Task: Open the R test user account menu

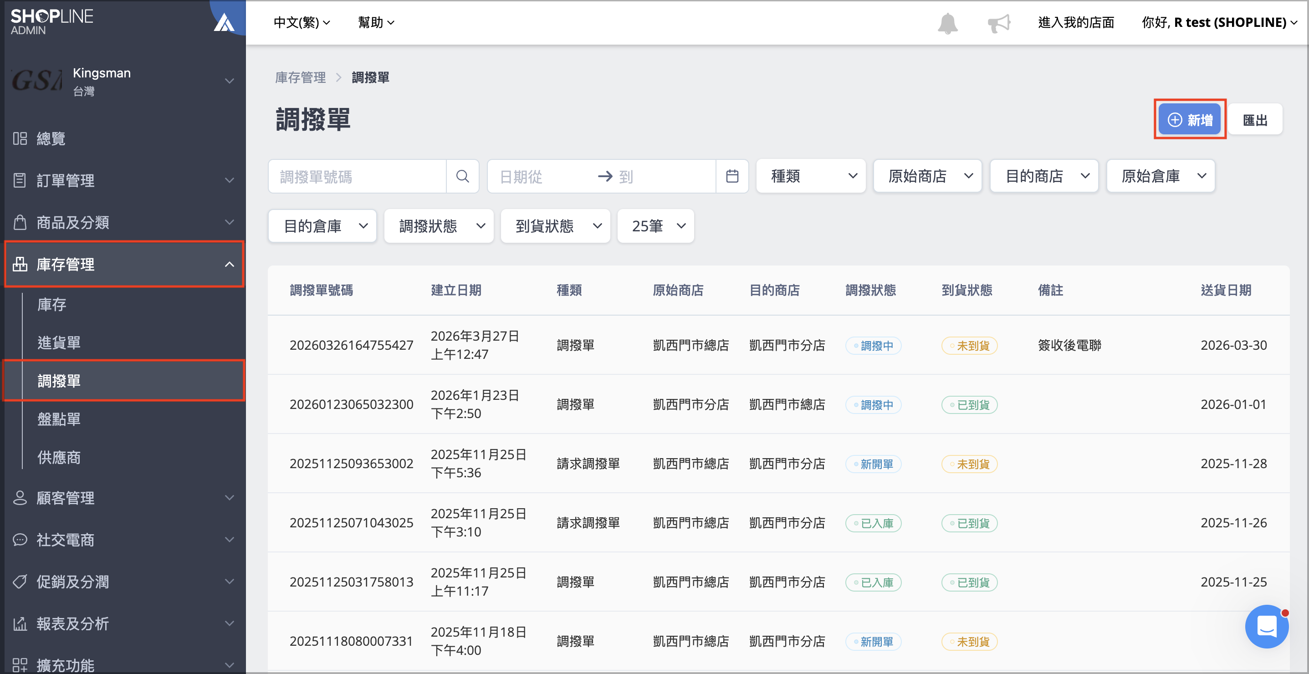Action: click(x=1220, y=22)
